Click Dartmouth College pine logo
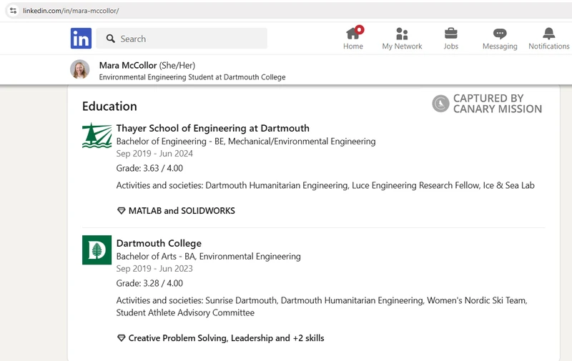572x361 pixels. tap(97, 249)
